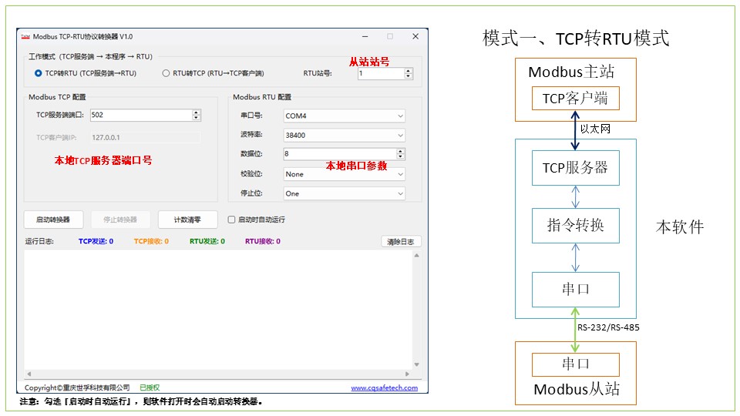Click the log area scrollbar down arrow
This screenshot has width=740, height=416.
coord(417,364)
